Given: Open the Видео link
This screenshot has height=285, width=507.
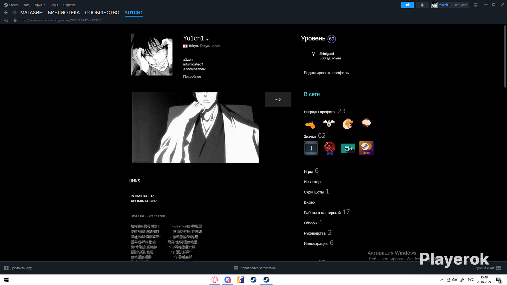Looking at the screenshot, I should [x=309, y=202].
